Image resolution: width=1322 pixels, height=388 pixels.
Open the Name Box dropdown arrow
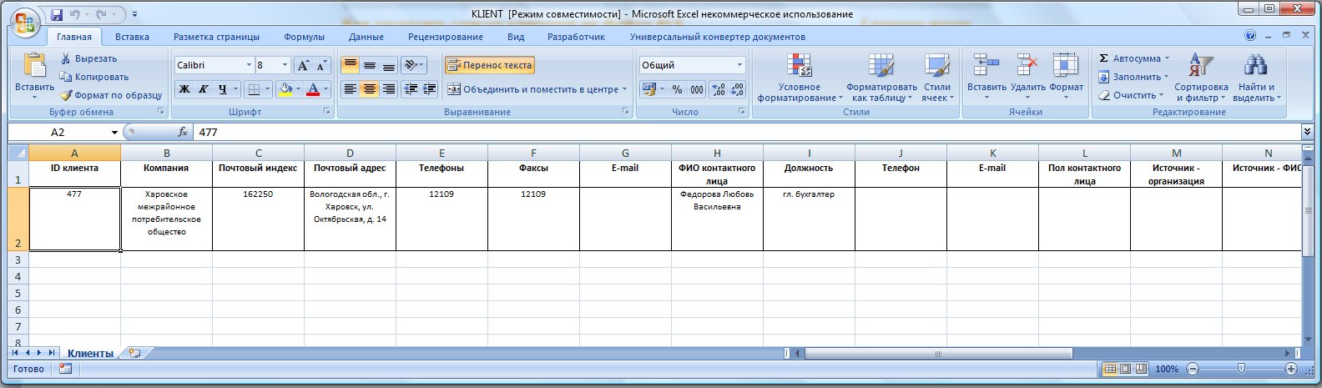click(x=114, y=133)
